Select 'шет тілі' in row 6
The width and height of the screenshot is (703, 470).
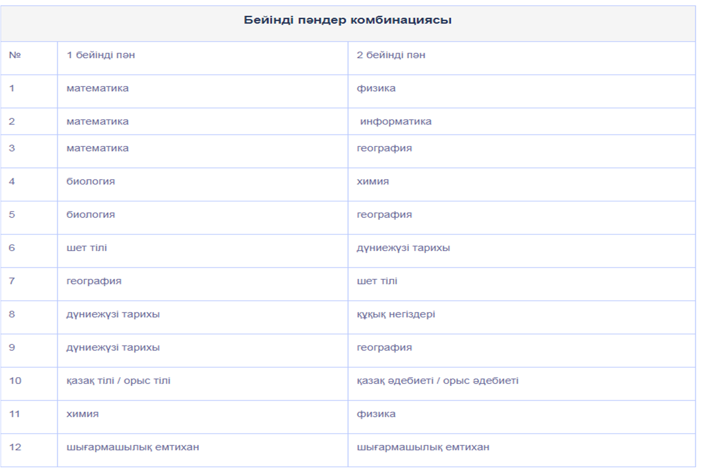[86, 248]
